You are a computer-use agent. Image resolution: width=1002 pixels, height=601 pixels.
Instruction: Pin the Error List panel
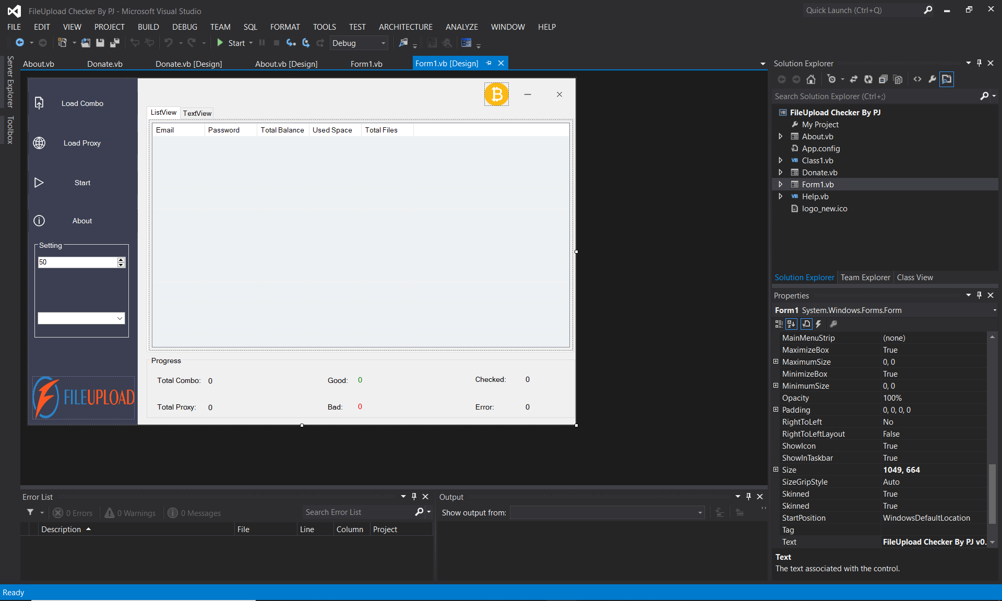(x=414, y=496)
